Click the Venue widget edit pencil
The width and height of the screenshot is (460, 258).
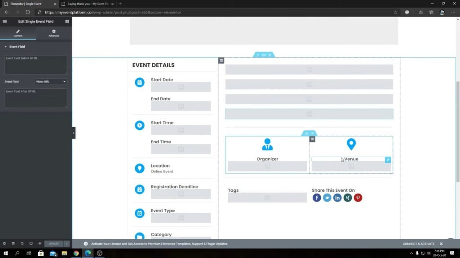coord(388,160)
